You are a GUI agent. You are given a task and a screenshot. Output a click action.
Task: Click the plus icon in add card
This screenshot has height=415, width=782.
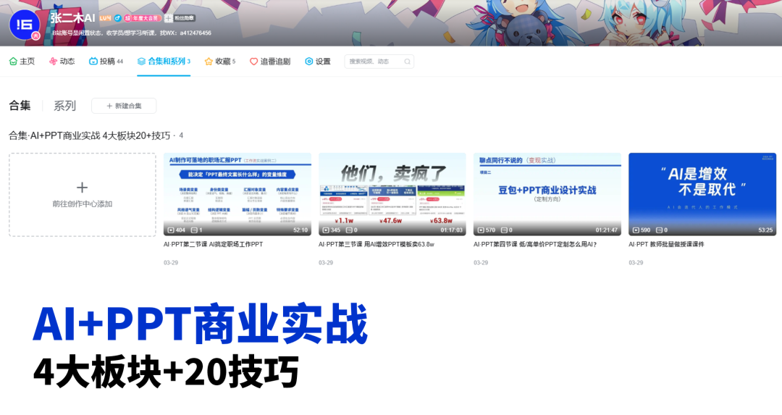pos(83,188)
